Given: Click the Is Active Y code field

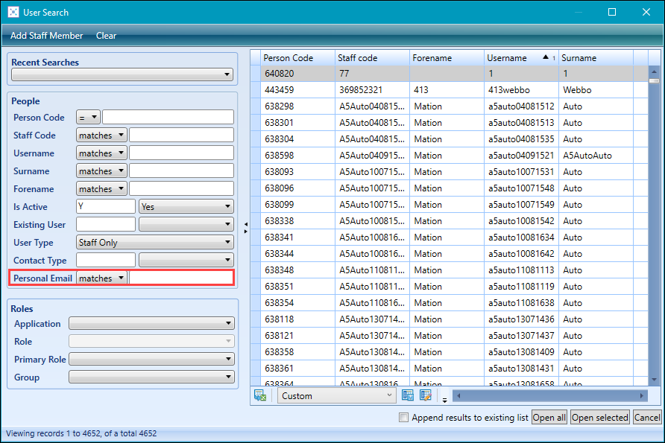Looking at the screenshot, I should coord(106,207).
